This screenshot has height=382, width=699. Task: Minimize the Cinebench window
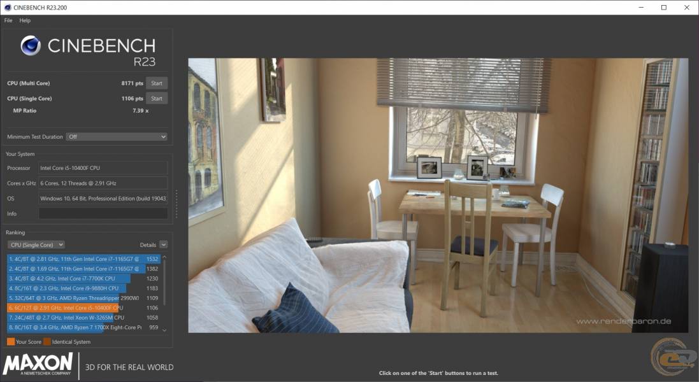(x=641, y=8)
